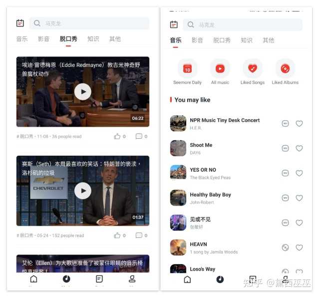The width and height of the screenshot is (319, 296).
Task: Open the #脱口秀 tag under Seth video
Action: pyautogui.click(x=24, y=236)
